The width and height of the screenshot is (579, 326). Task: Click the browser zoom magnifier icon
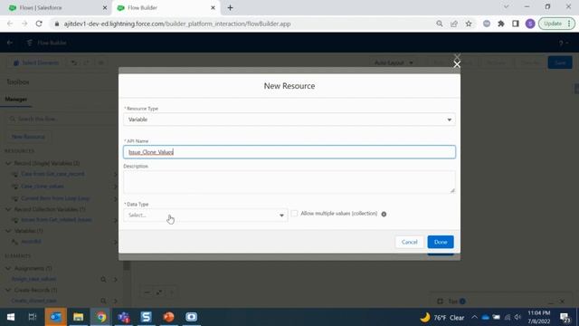tap(440, 24)
